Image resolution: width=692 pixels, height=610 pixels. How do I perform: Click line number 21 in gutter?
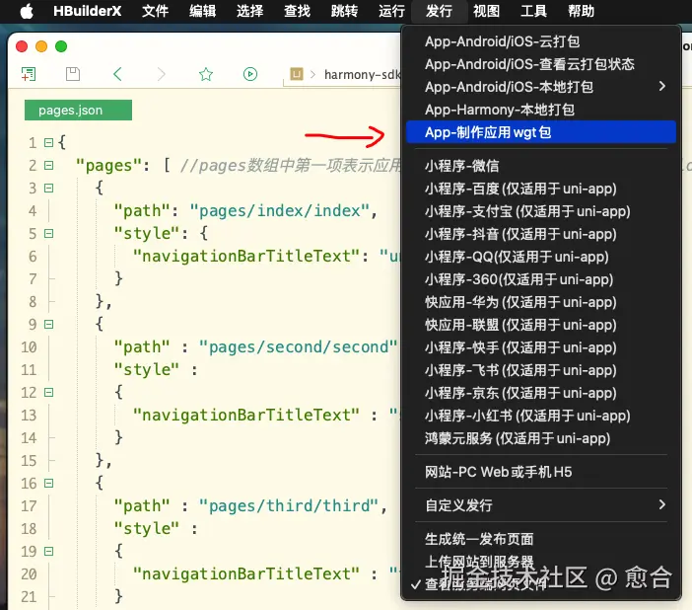[x=29, y=597]
